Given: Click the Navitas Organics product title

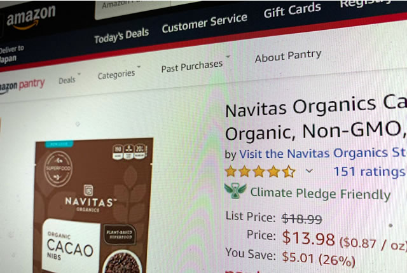Looking at the screenshot, I should 316,118.
